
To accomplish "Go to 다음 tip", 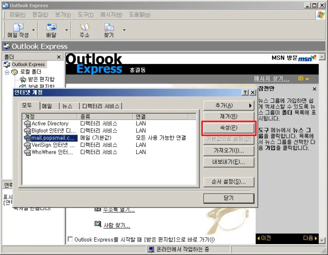I will (310, 238).
